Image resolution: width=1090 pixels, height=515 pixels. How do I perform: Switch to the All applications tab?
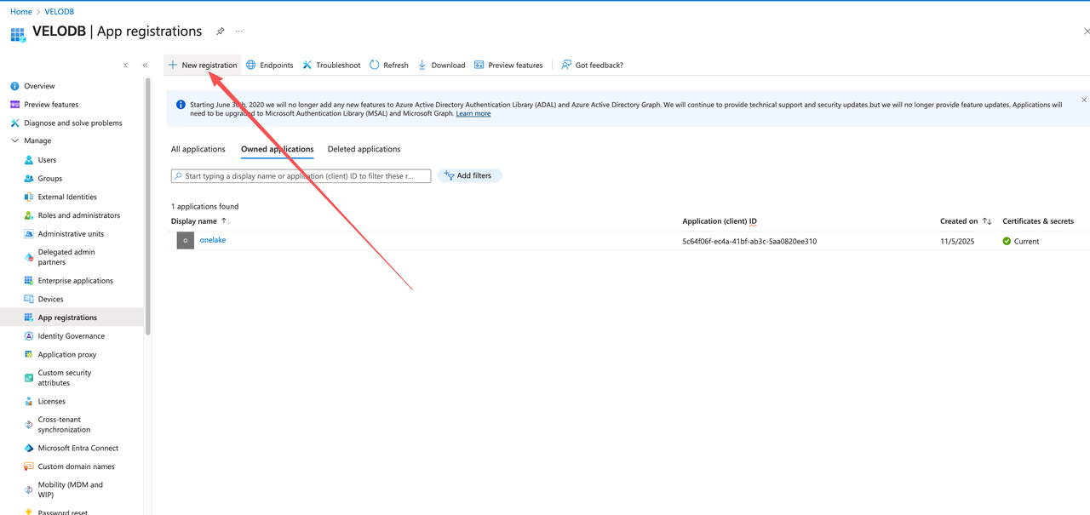[198, 149]
